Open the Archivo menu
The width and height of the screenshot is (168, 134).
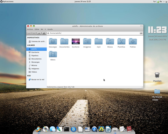point(30,29)
